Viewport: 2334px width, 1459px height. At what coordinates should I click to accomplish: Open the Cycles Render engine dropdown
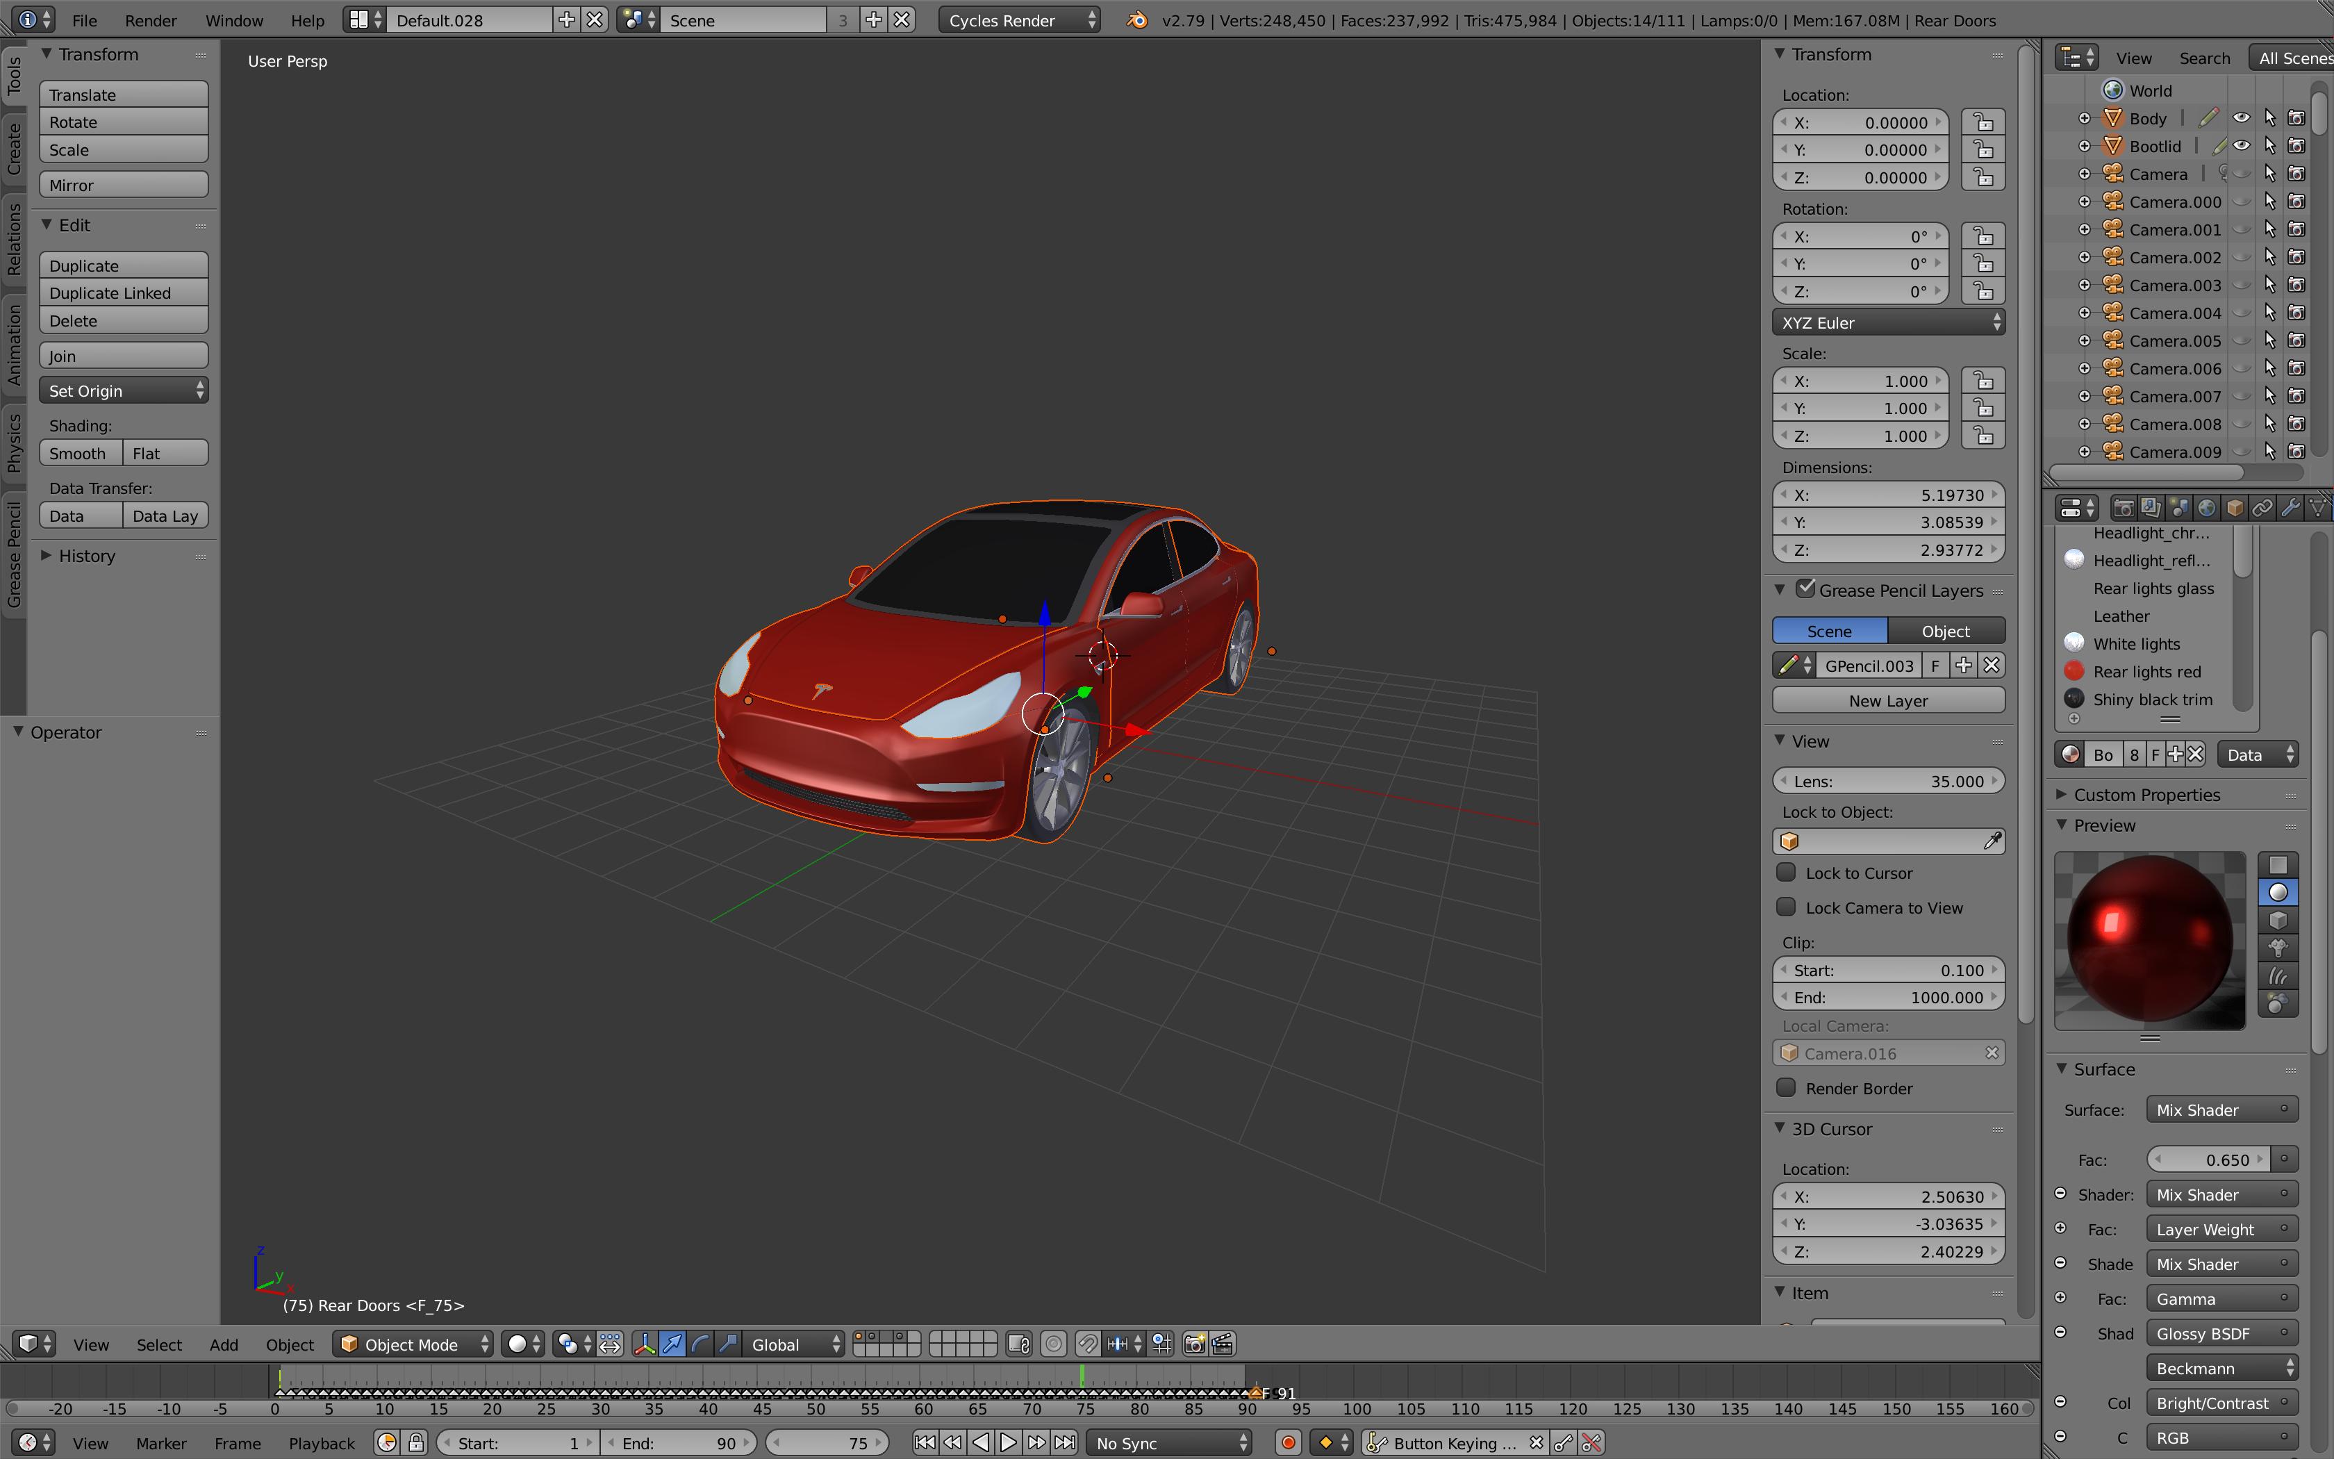1020,20
